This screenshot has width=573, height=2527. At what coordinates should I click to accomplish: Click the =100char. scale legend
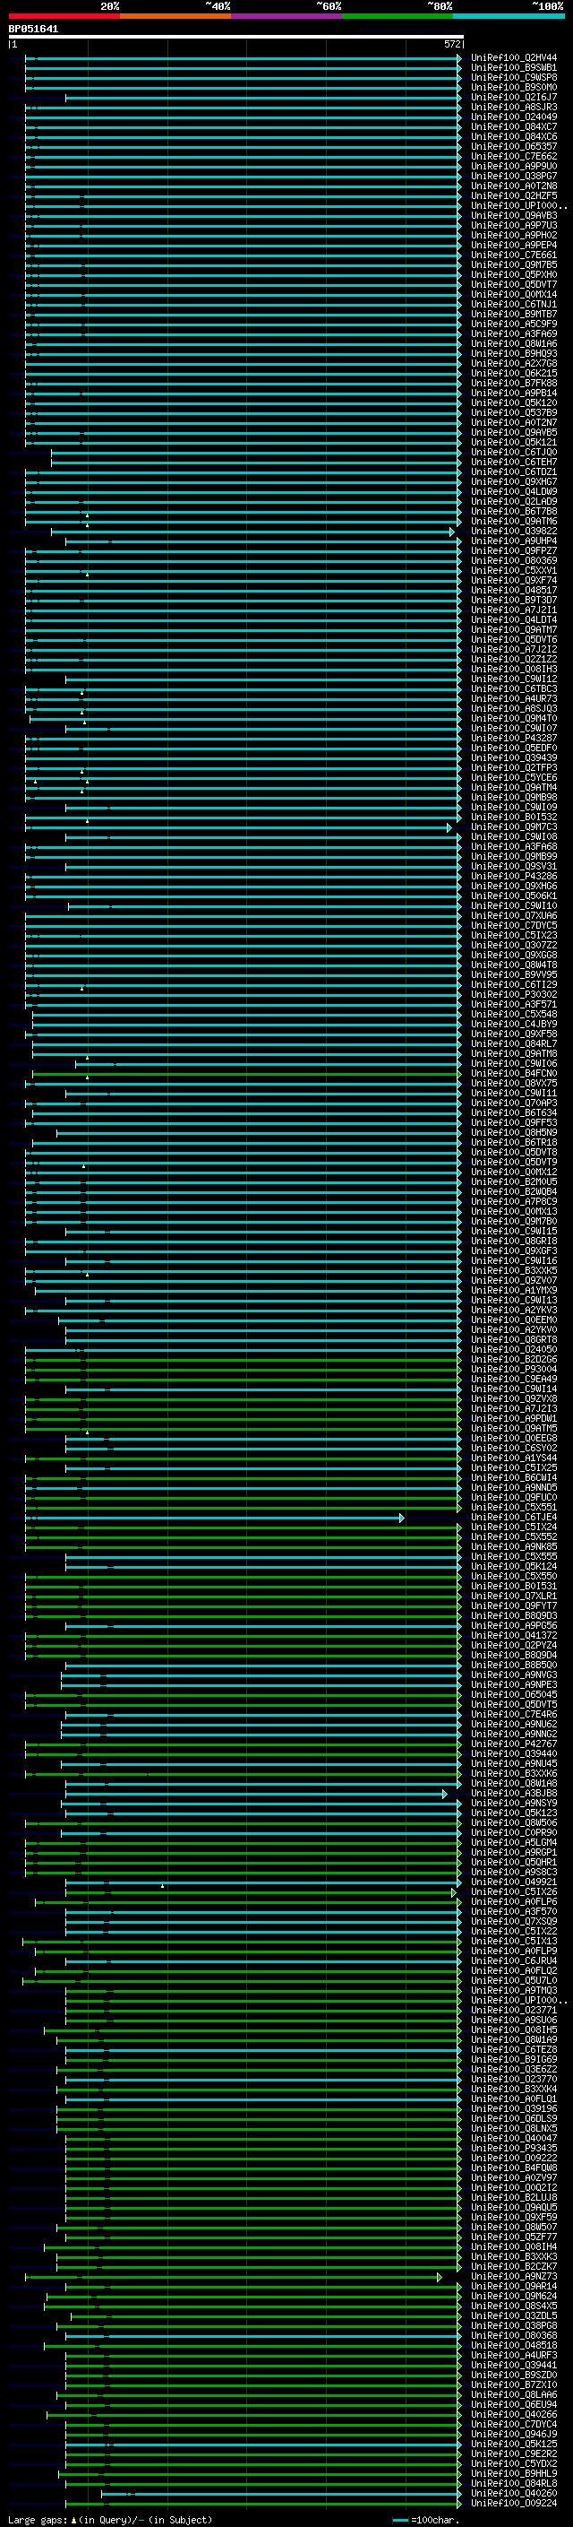[x=427, y=2519]
